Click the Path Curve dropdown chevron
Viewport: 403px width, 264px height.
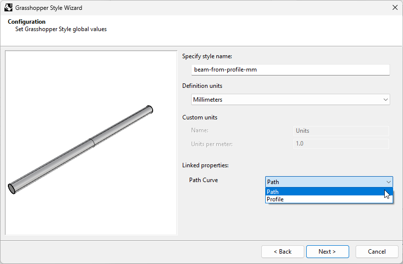point(388,182)
